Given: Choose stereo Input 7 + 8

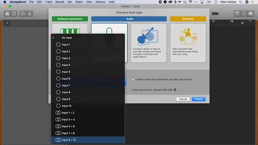Looking at the screenshot, I should (88, 133).
